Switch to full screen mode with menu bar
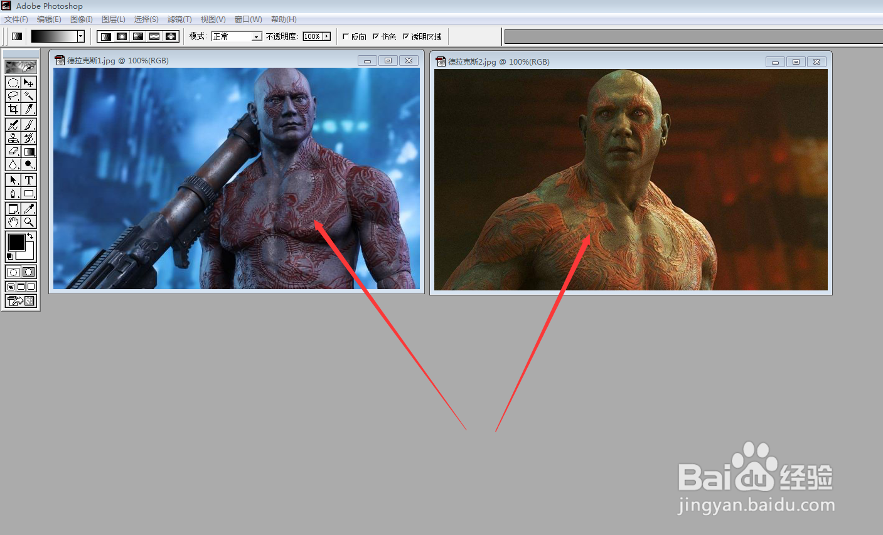 click(21, 287)
